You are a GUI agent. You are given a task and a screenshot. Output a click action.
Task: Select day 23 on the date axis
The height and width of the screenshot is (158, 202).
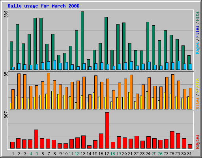click(142, 154)
